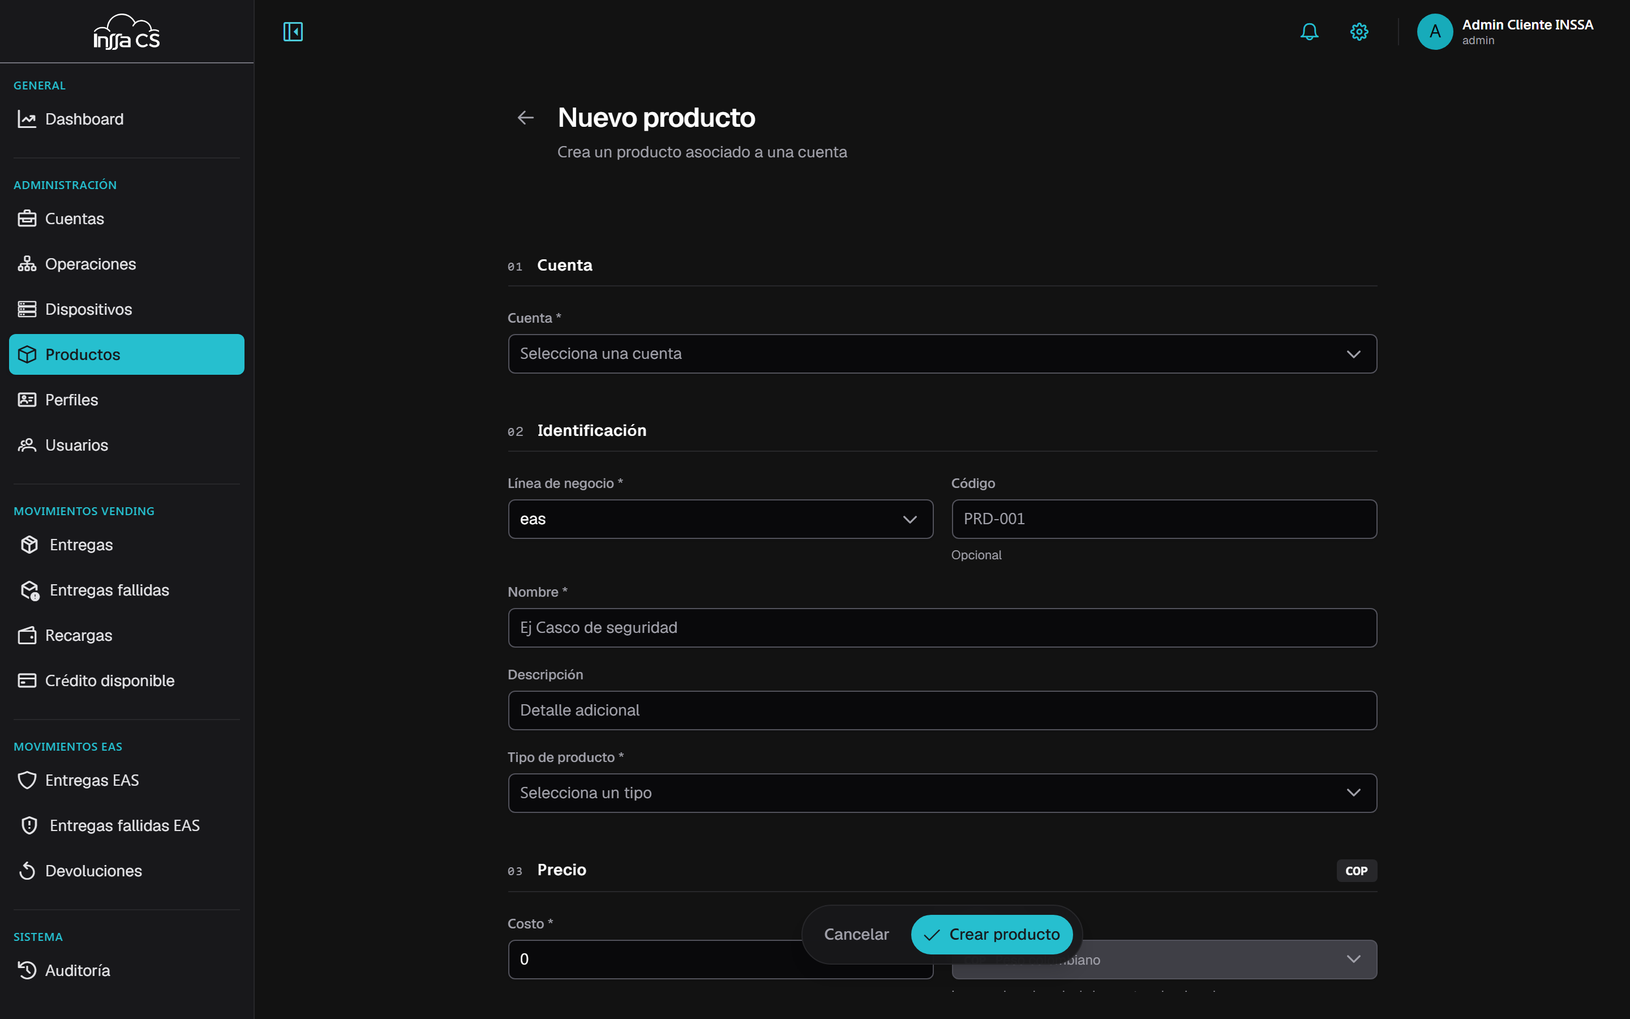Open the Recargas page
The image size is (1630, 1019).
(x=127, y=636)
